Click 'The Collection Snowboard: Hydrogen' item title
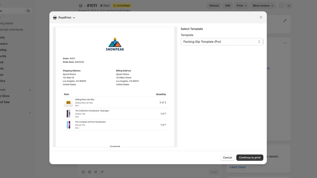The image size is (317, 178). 92,111
